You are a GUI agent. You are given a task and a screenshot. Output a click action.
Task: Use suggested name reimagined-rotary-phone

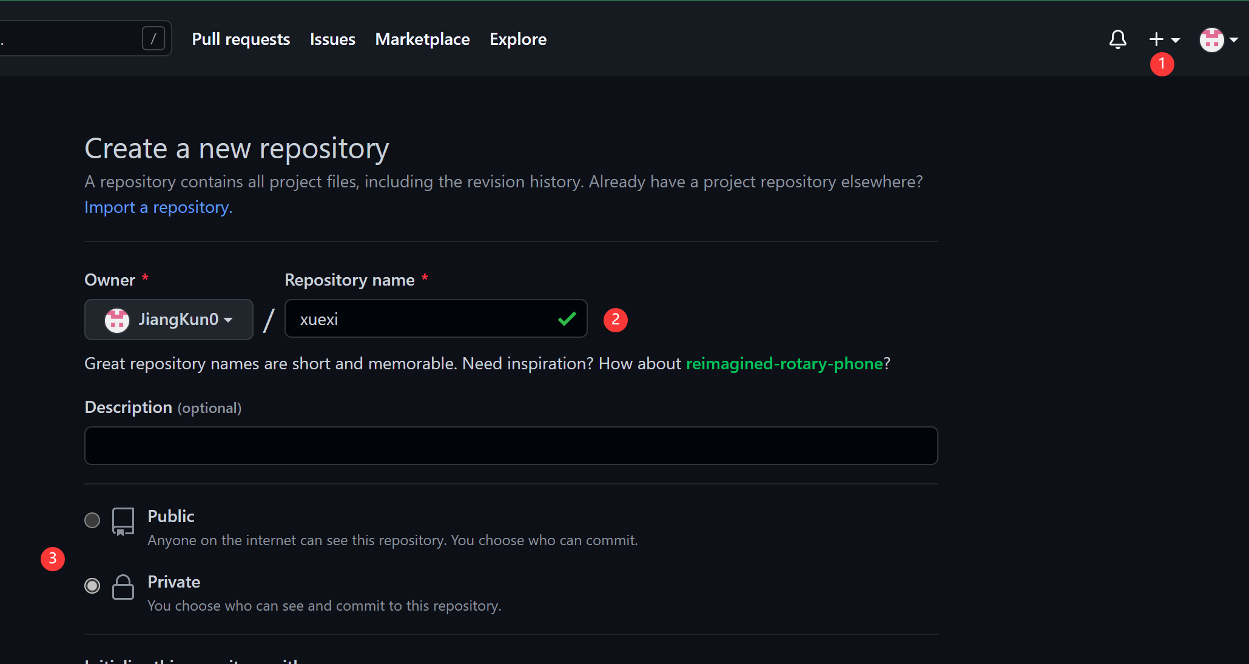pyautogui.click(x=784, y=364)
